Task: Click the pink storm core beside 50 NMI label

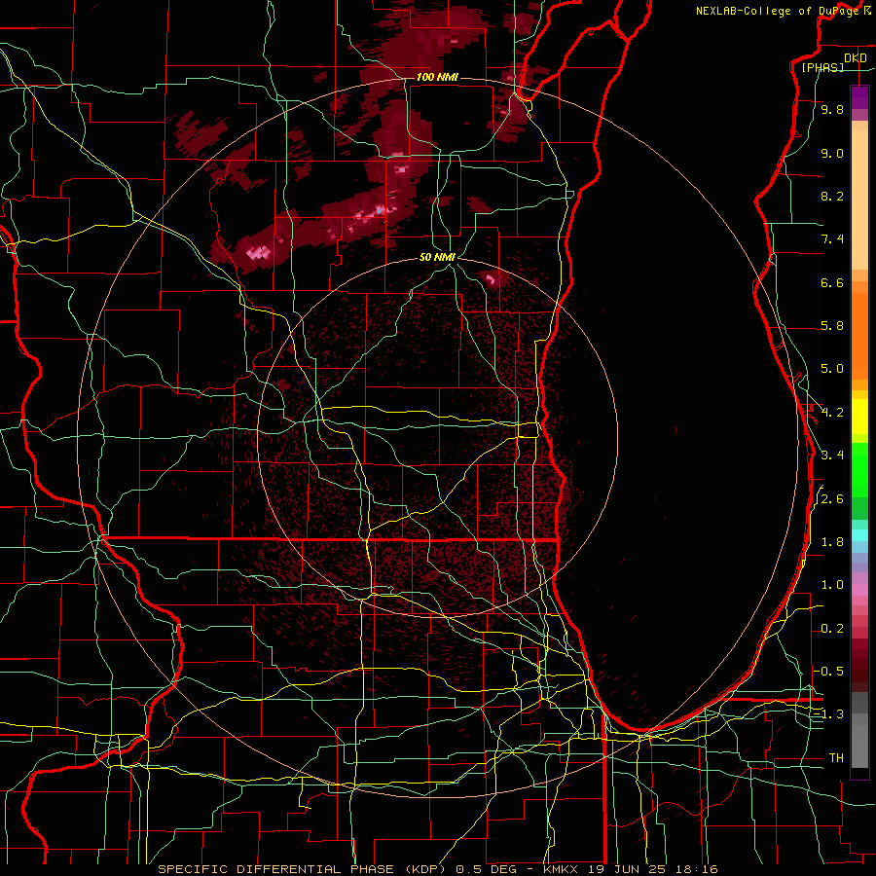Action: 492,278
